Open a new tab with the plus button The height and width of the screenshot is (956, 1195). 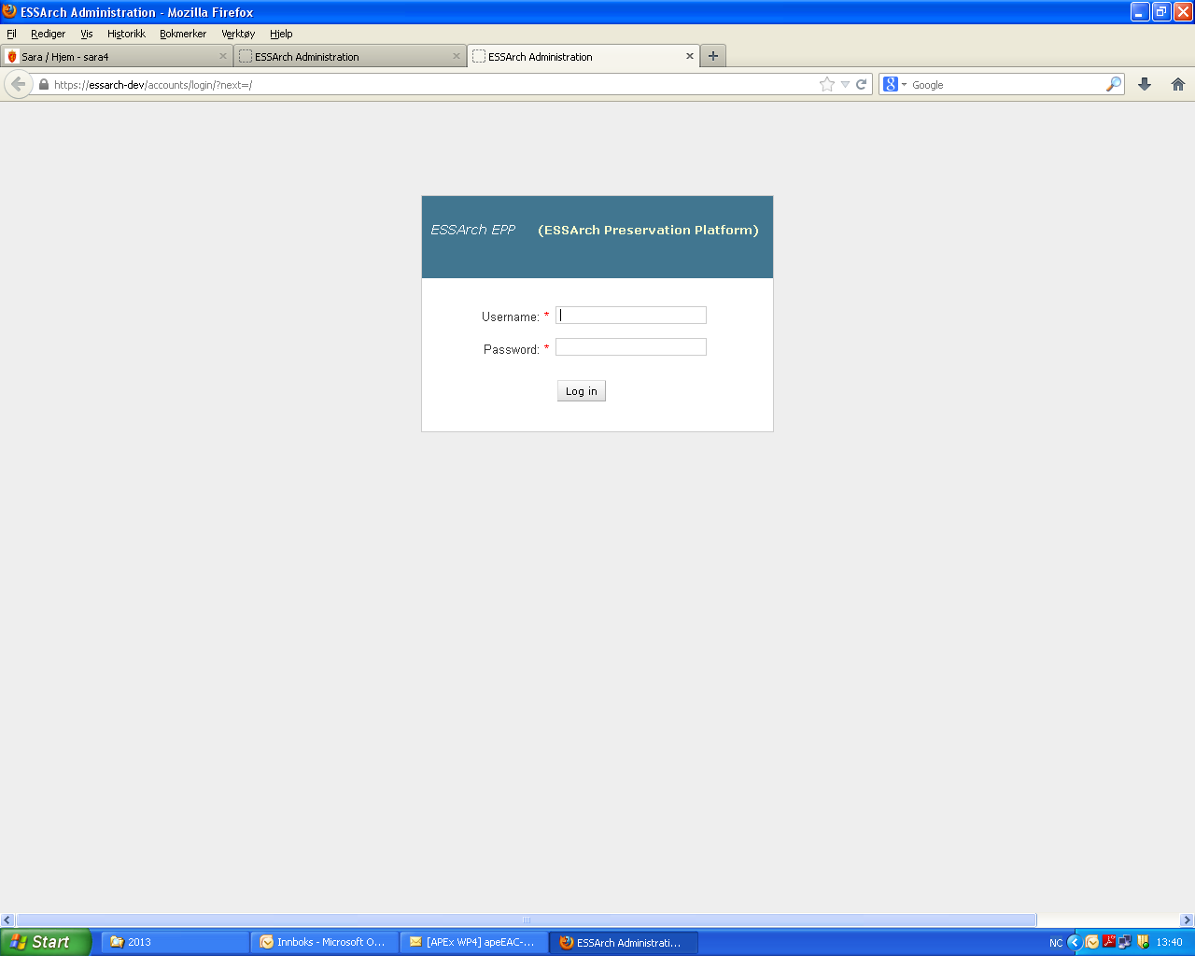coord(713,56)
